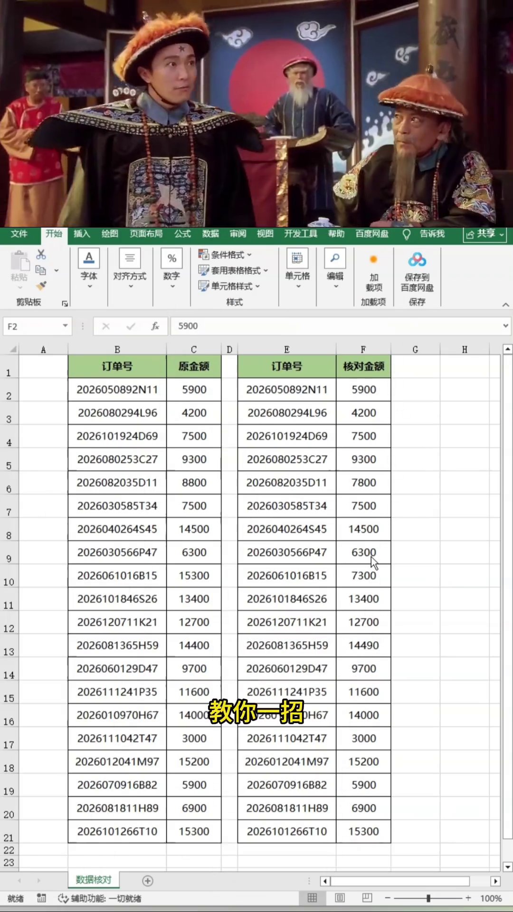Image resolution: width=513 pixels, height=912 pixels.
Task: Click the horizontal scrollbar right arrow
Action: (x=495, y=881)
